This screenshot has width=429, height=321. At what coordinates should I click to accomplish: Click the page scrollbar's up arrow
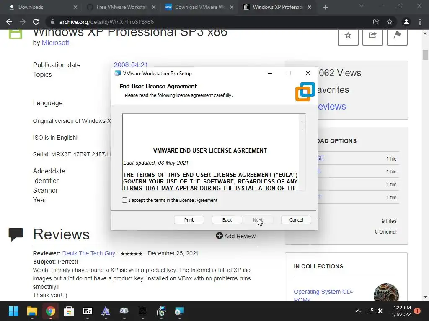pyautogui.click(x=425, y=33)
